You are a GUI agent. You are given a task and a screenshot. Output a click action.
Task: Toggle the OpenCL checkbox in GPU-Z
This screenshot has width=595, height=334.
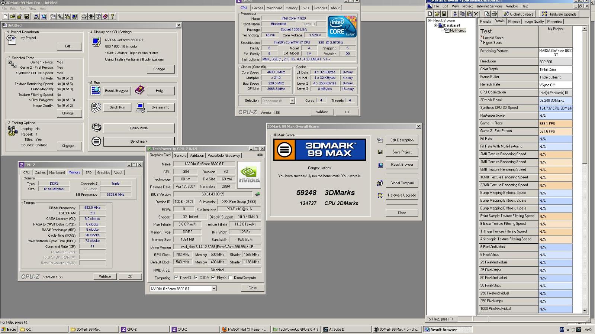coord(176,278)
